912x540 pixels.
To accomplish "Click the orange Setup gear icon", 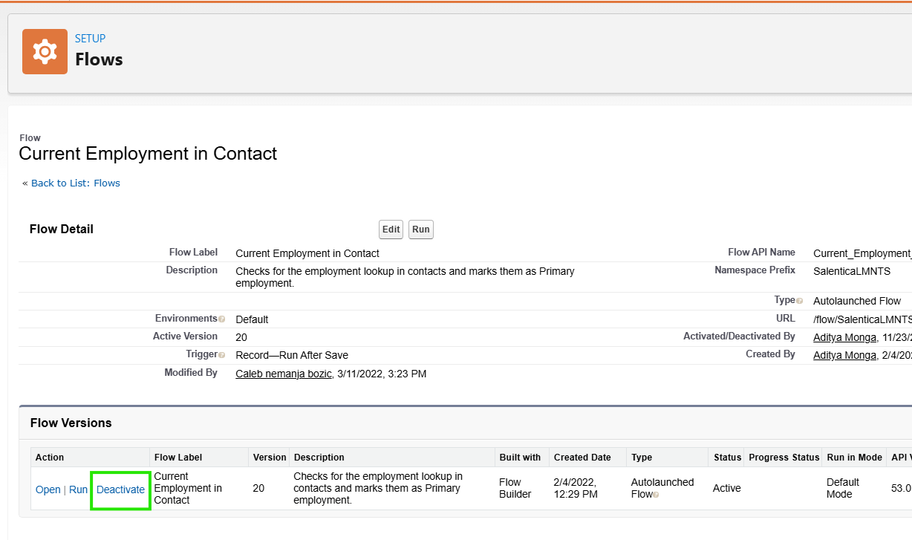I will (x=45, y=51).
